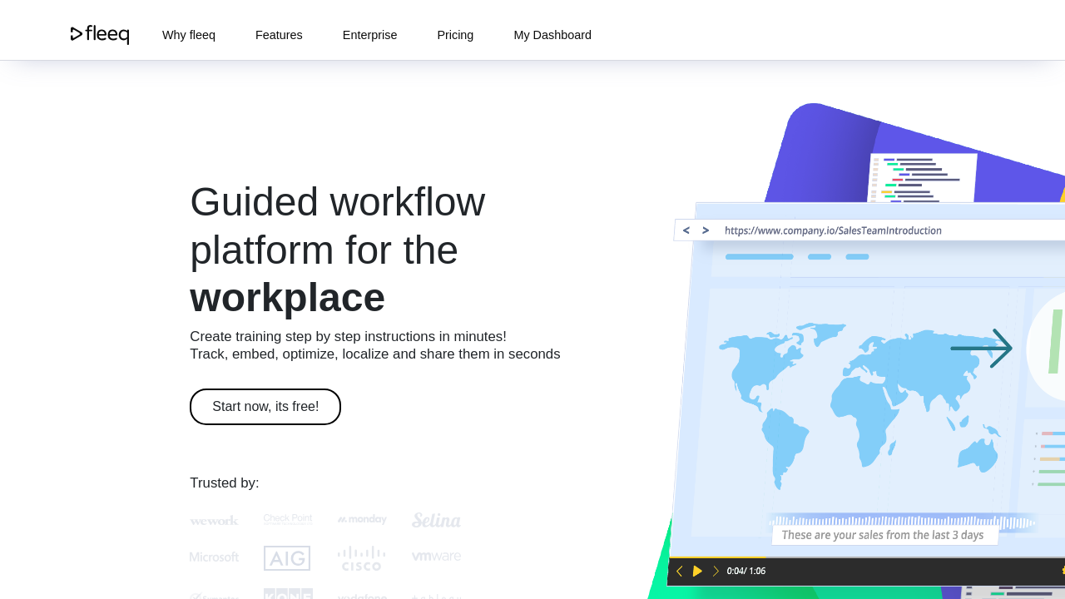Open My Dashboard link

coord(552,35)
